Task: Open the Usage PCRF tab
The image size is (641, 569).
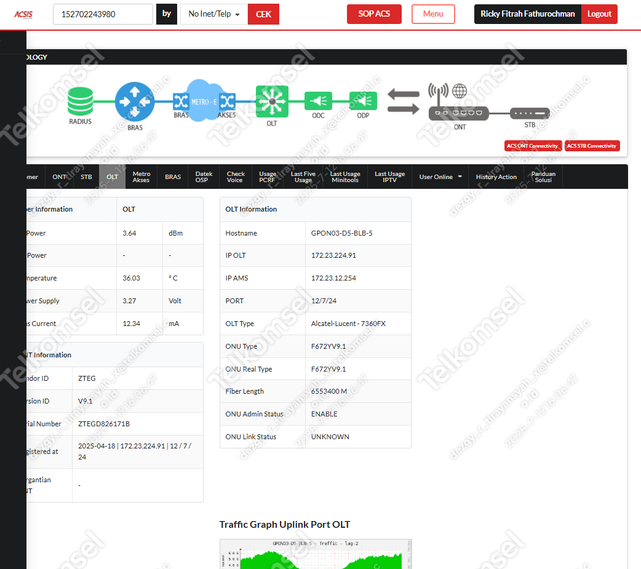Action: [x=268, y=177]
